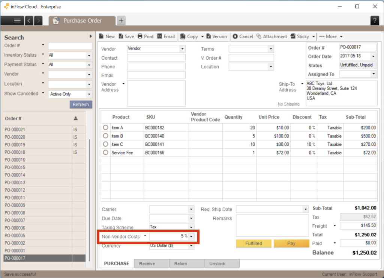Select the radio button for Service Fee

pos(105,153)
